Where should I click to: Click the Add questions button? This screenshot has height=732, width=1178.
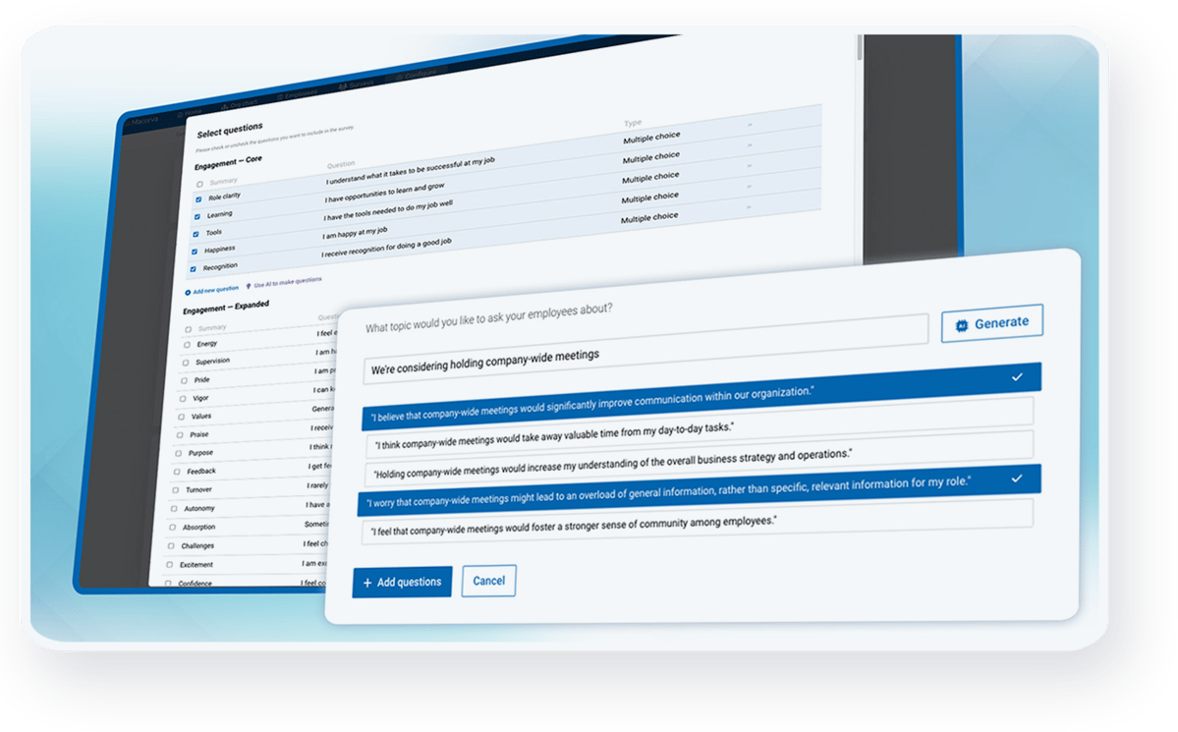click(x=402, y=581)
